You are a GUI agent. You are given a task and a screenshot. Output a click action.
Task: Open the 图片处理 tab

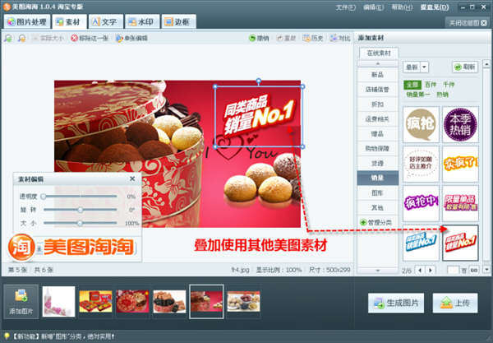pyautogui.click(x=27, y=21)
